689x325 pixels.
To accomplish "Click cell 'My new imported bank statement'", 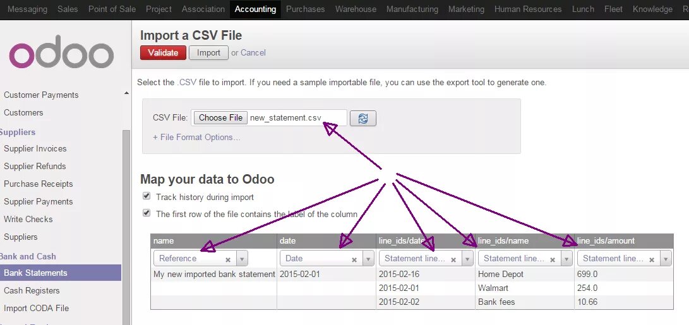I will (214, 275).
